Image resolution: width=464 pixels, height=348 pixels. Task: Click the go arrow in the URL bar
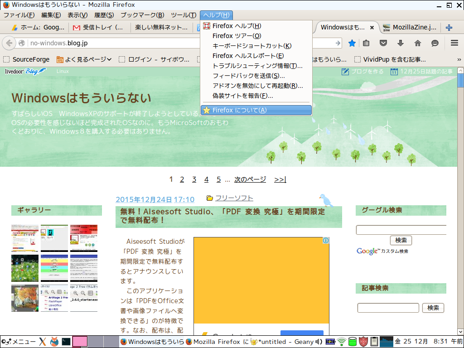coord(338,43)
